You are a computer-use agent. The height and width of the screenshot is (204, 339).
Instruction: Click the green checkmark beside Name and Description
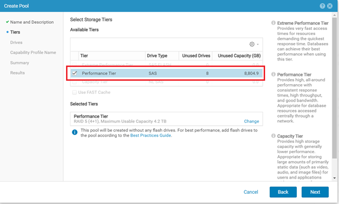click(x=7, y=22)
